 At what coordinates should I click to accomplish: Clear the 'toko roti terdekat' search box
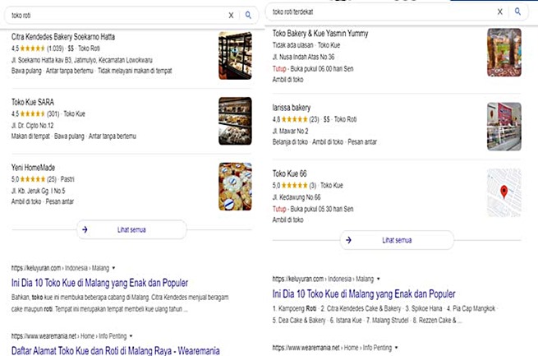[500, 12]
